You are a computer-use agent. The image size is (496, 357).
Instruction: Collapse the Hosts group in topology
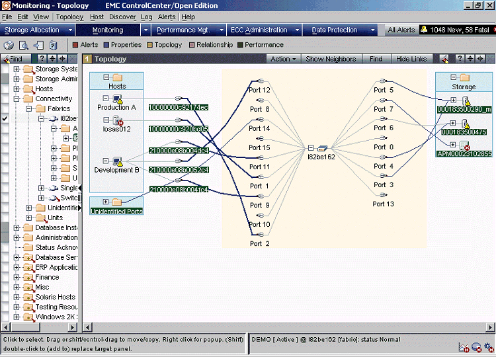click(x=106, y=77)
